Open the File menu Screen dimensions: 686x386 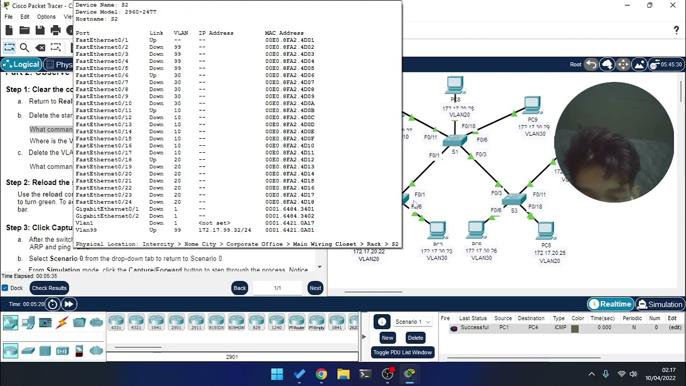9,17
